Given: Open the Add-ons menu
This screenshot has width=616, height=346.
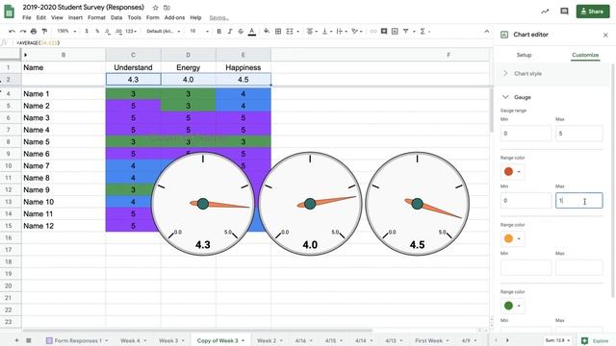Looking at the screenshot, I should point(174,17).
